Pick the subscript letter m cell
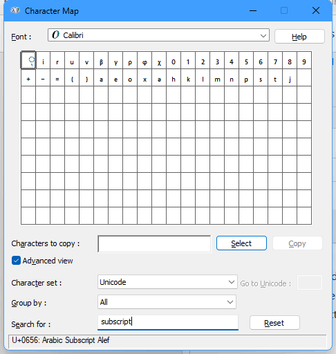This screenshot has width=336, height=354. [217, 77]
